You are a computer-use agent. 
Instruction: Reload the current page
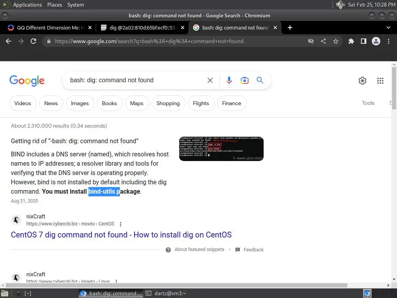[33, 41]
